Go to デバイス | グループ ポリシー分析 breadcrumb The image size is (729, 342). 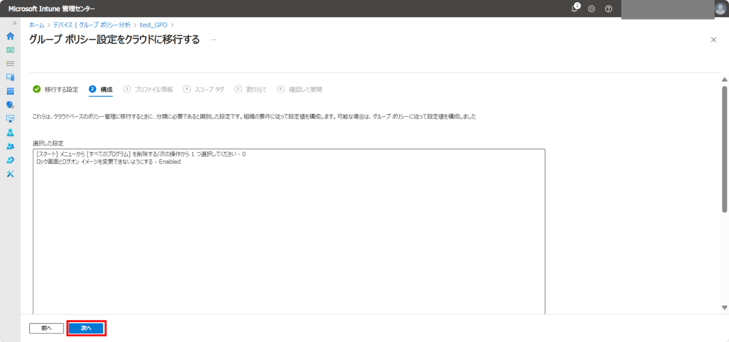point(91,25)
